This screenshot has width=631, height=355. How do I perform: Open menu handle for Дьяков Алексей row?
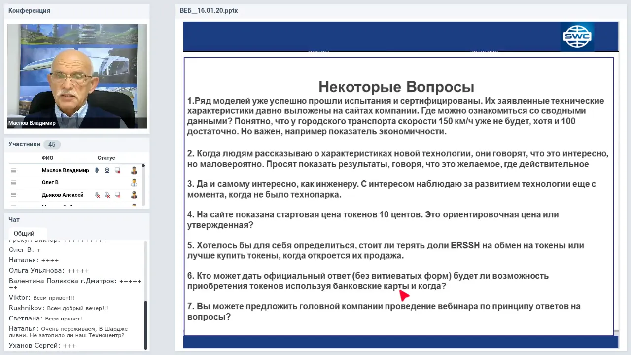[x=14, y=195]
